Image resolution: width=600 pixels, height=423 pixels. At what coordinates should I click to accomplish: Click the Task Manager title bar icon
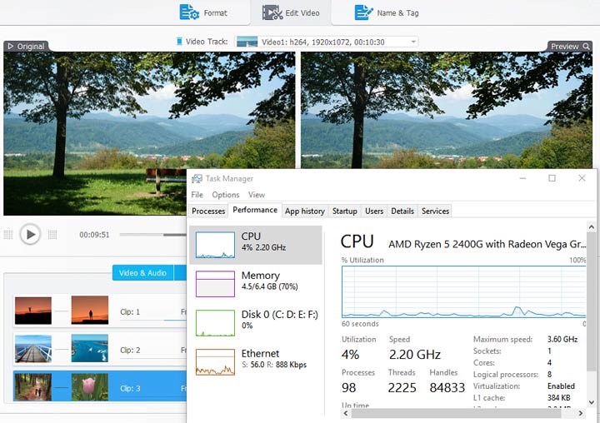pyautogui.click(x=197, y=178)
